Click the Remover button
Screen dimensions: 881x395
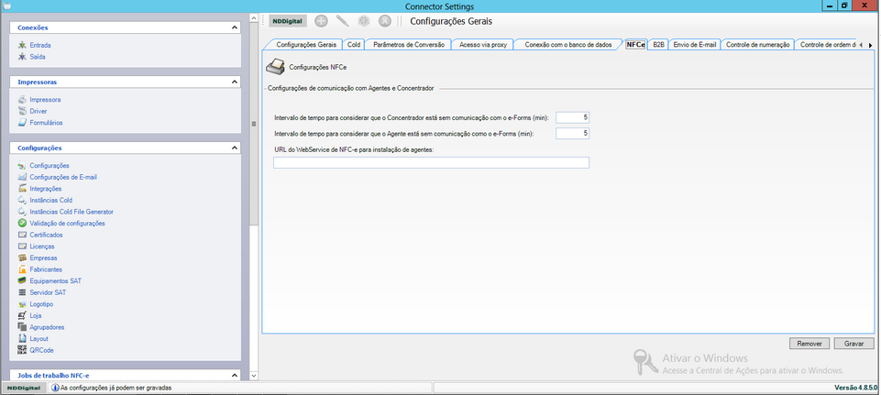[809, 344]
